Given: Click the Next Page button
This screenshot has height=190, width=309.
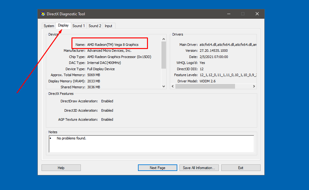Looking at the screenshot, I should 157,168.
